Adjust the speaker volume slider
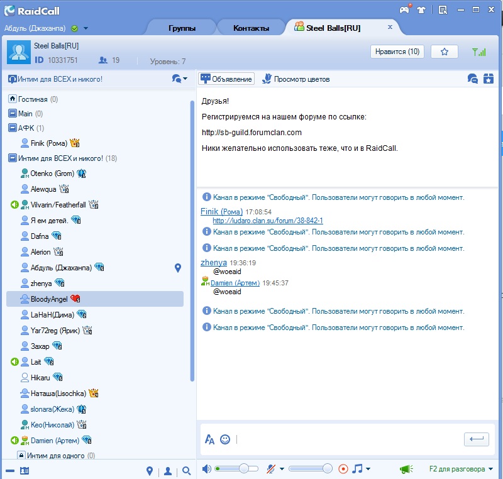The width and height of the screenshot is (503, 479). click(237, 469)
